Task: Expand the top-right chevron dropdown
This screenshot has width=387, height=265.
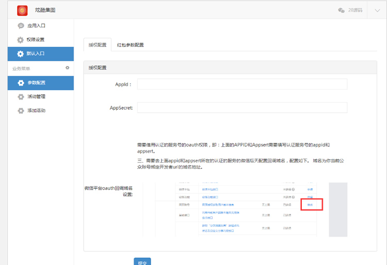Action: [x=377, y=11]
